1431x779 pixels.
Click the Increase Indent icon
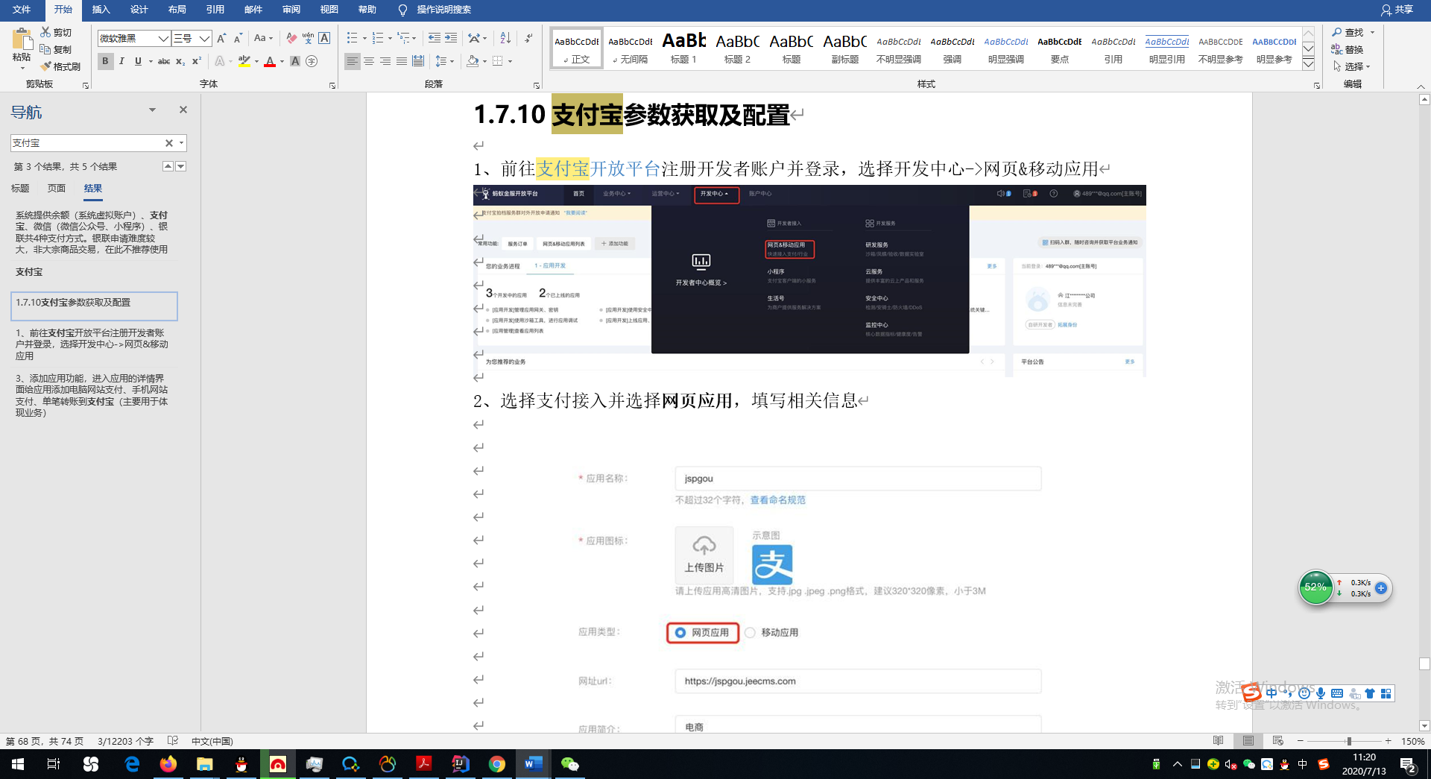451,38
